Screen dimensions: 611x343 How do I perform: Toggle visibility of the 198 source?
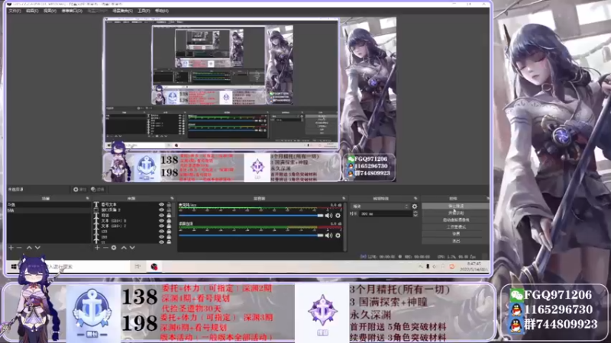[x=161, y=236]
